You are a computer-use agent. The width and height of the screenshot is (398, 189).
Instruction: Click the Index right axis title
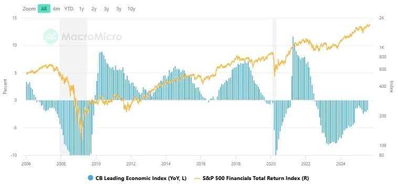pyautogui.click(x=392, y=86)
